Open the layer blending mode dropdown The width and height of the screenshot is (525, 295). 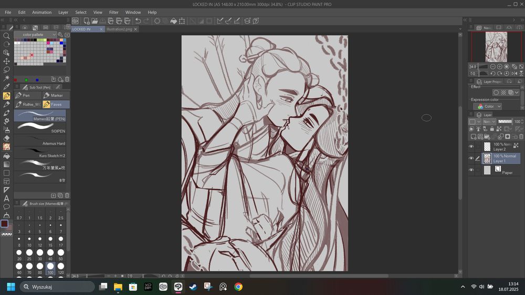[x=489, y=122]
